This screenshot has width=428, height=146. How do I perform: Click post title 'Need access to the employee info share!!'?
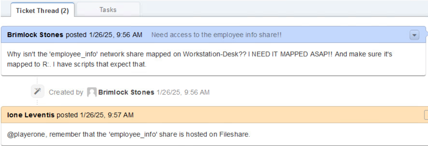coord(216,35)
